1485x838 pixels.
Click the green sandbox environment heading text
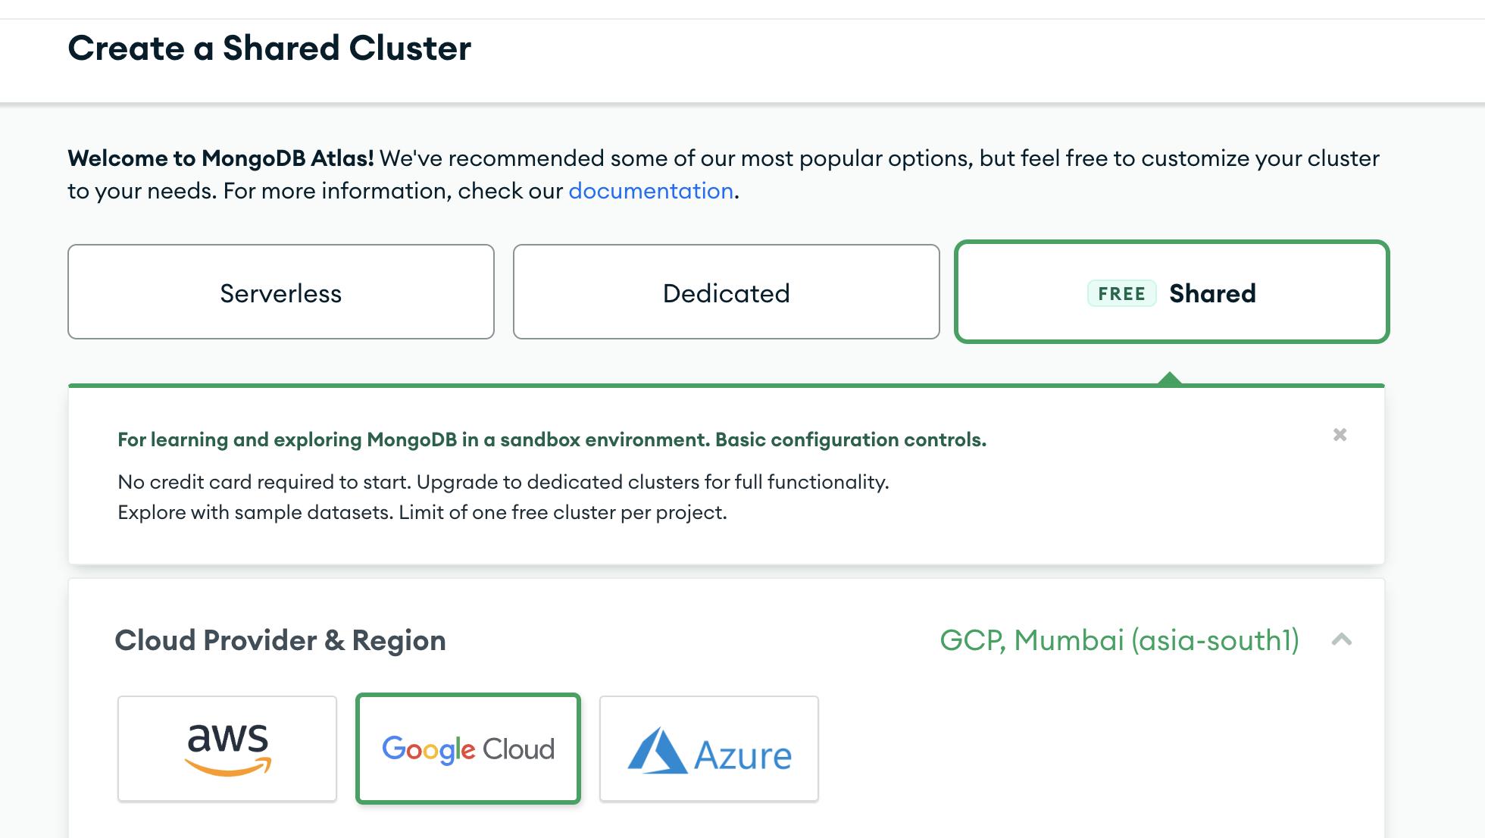pyautogui.click(x=552, y=439)
